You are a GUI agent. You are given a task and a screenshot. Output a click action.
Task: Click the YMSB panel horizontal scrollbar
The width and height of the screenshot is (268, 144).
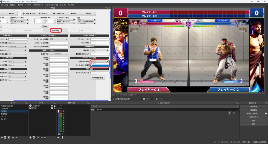coord(61,100)
